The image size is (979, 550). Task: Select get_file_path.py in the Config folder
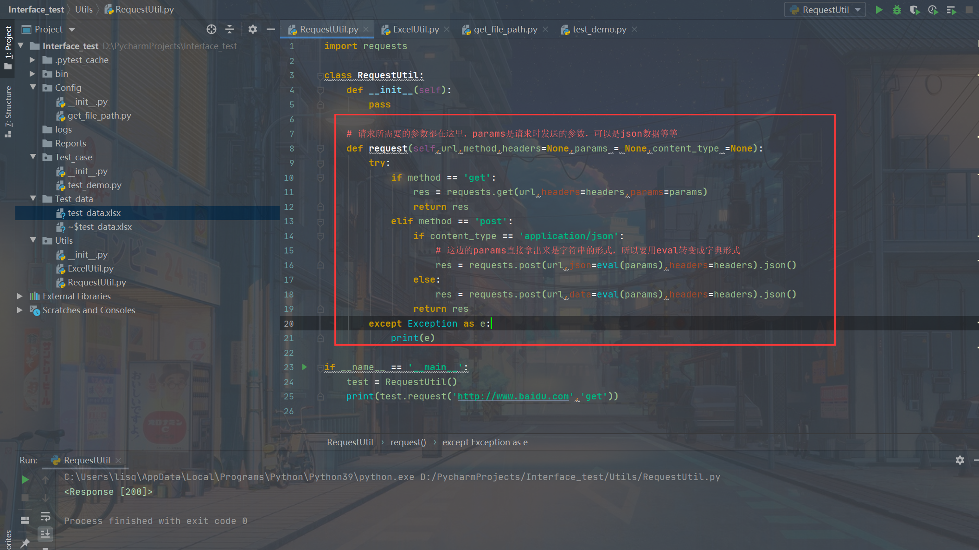[x=99, y=115]
